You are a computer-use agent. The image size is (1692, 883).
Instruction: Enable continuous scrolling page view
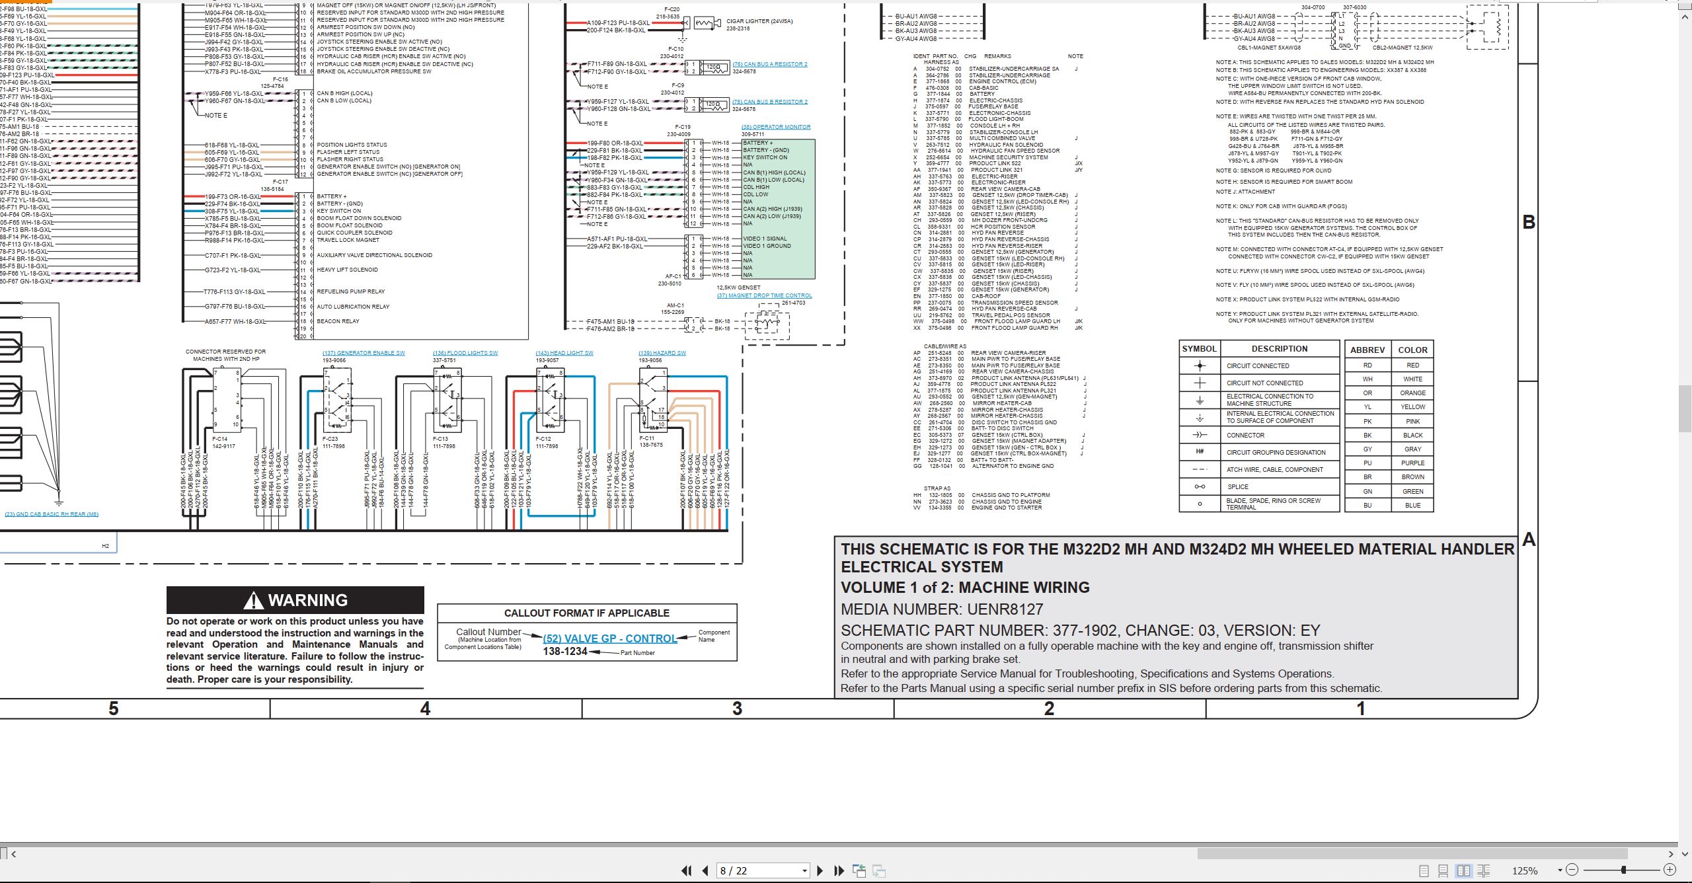(x=1443, y=871)
